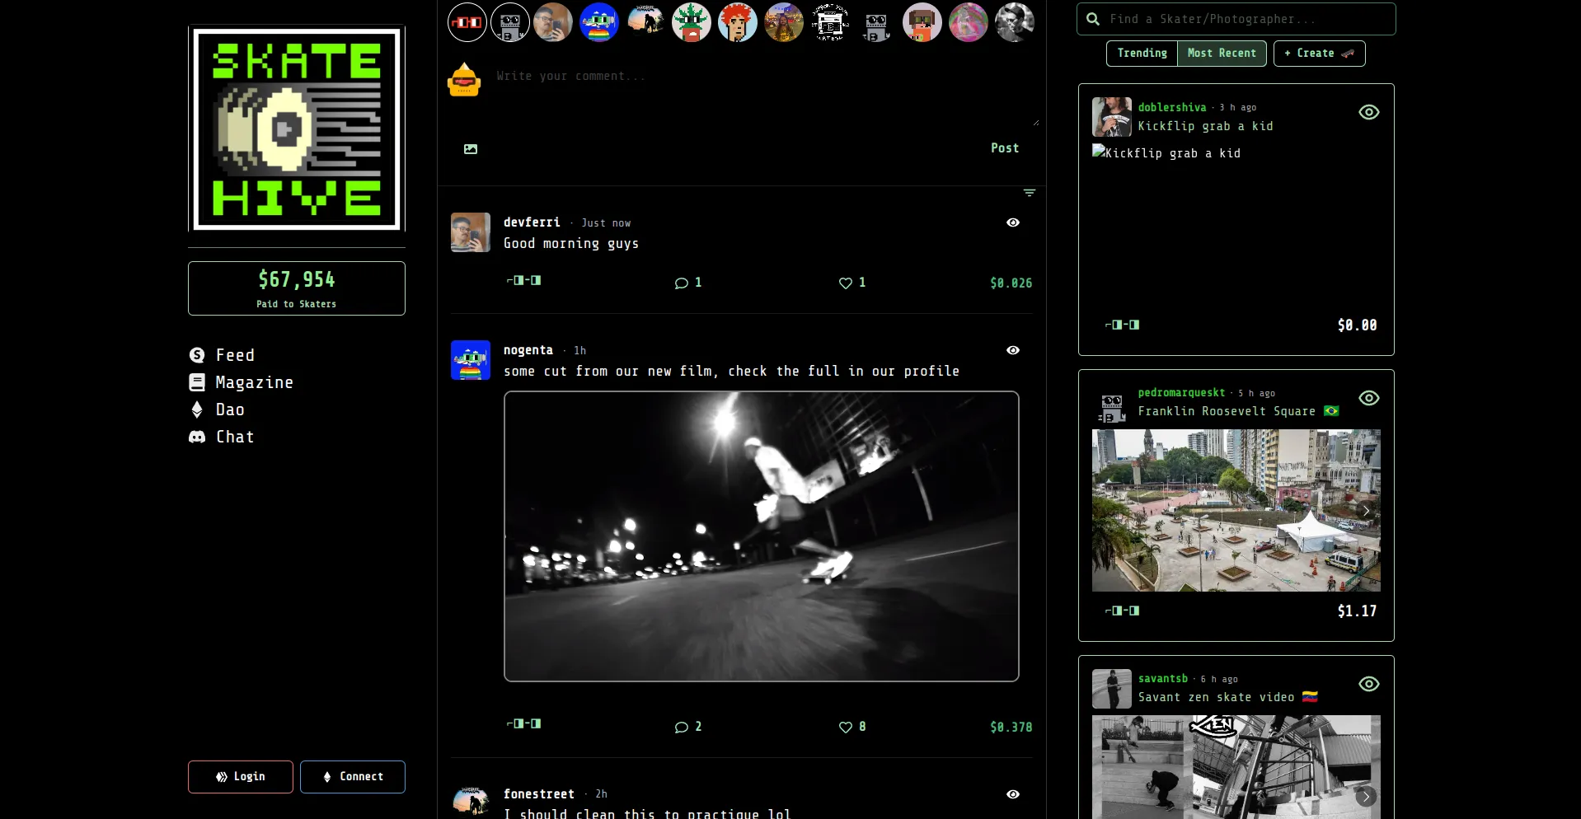Click the heart icon on nogenta's post

coord(846,727)
